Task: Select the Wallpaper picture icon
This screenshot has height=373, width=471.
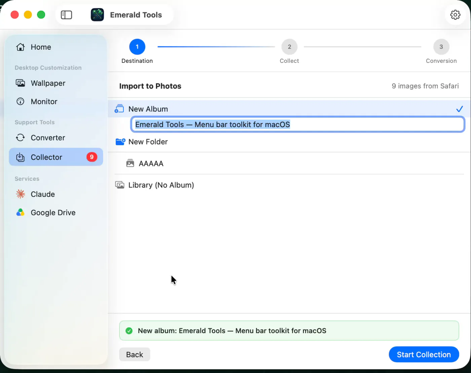Action: (x=21, y=83)
